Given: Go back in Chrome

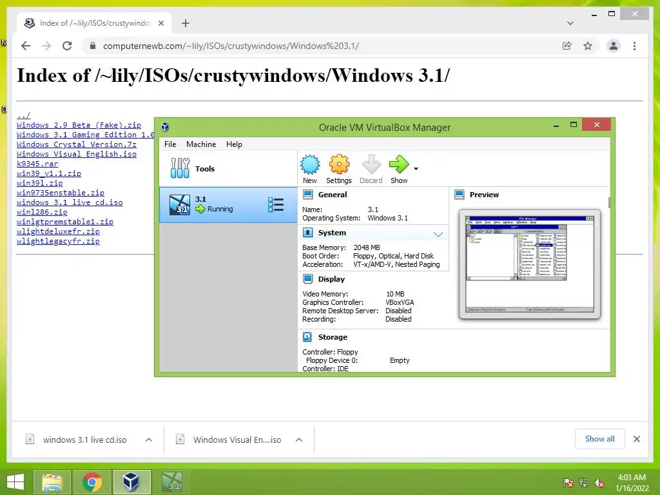Looking at the screenshot, I should tap(26, 46).
